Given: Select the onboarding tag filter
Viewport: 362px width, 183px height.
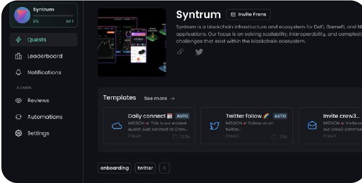Looking at the screenshot, I should click(115, 168).
